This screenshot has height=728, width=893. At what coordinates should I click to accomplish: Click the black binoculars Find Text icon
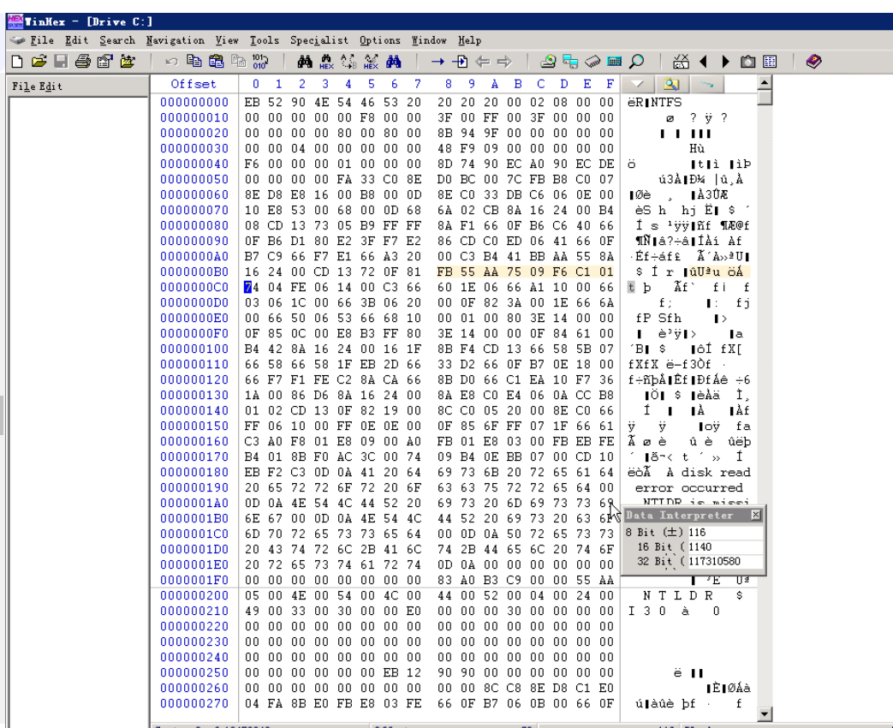coord(305,62)
